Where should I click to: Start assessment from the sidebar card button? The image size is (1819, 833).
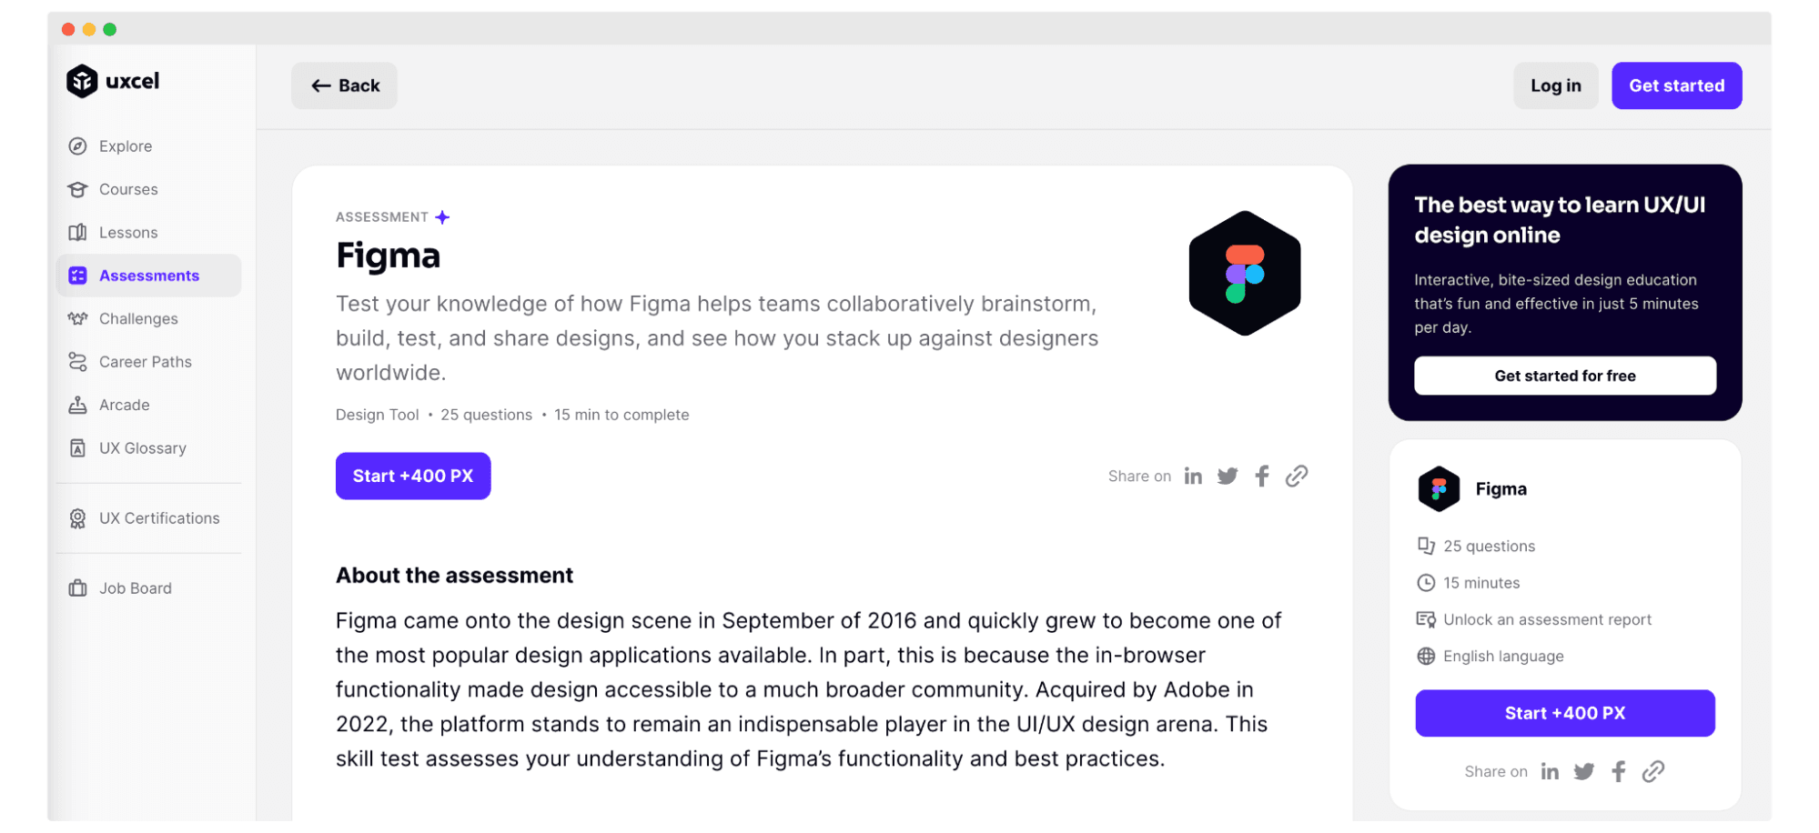pyautogui.click(x=1564, y=714)
